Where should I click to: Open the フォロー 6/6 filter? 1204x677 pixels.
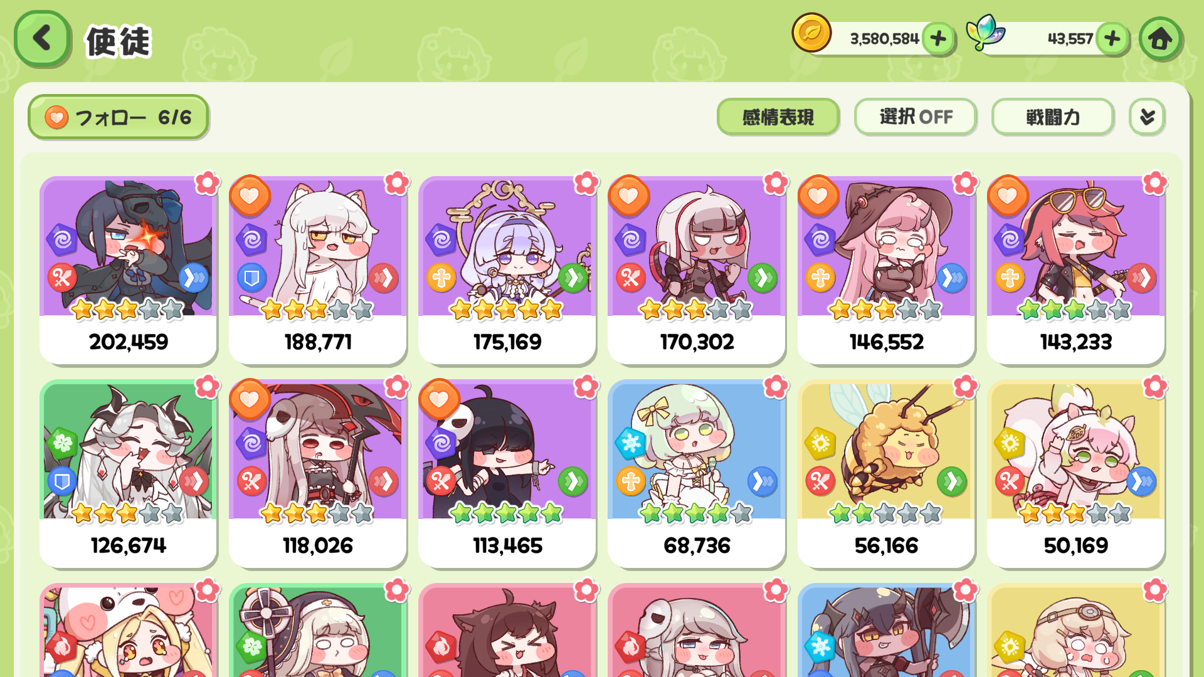118,117
